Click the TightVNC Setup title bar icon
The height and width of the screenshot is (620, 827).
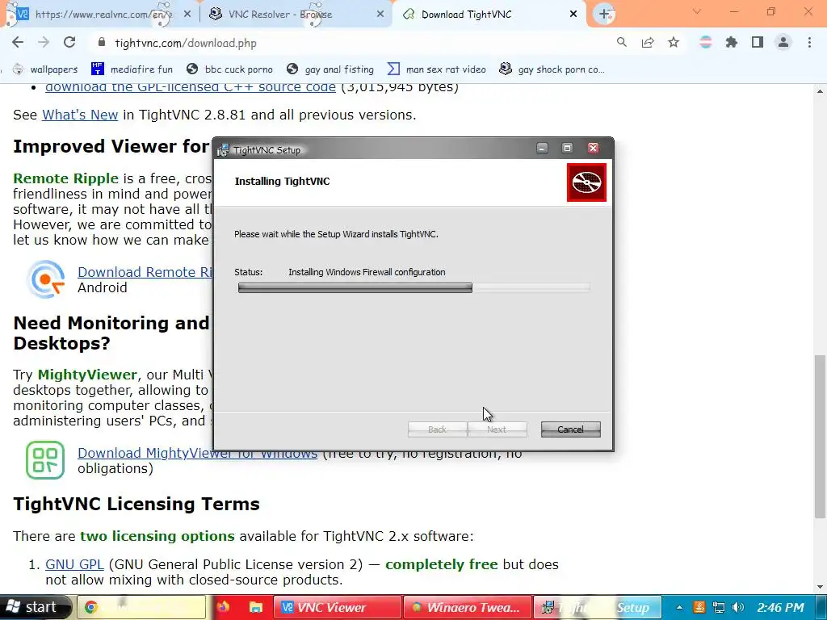pyautogui.click(x=223, y=149)
